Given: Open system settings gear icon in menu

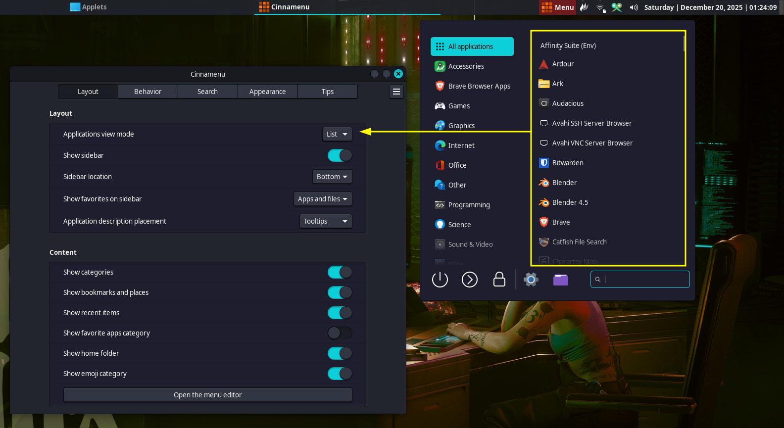Looking at the screenshot, I should [531, 280].
